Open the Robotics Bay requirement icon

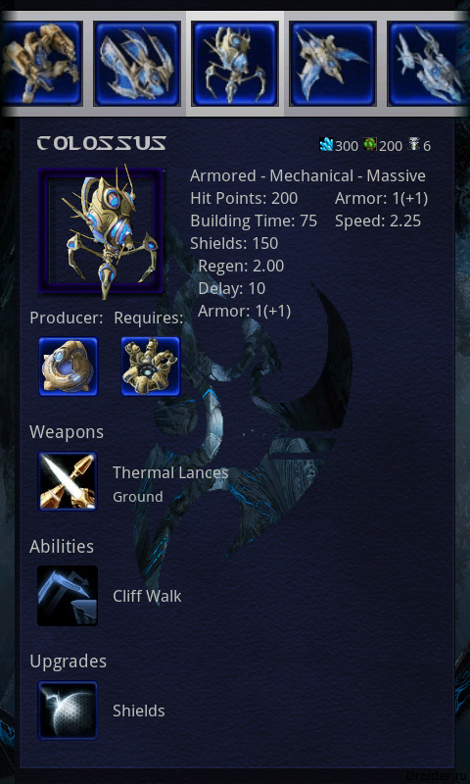[151, 367]
